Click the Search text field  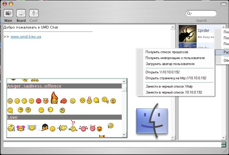tap(204, 14)
